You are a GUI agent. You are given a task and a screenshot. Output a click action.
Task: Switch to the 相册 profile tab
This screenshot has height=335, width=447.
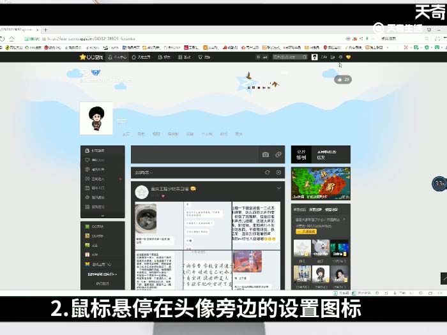156,134
